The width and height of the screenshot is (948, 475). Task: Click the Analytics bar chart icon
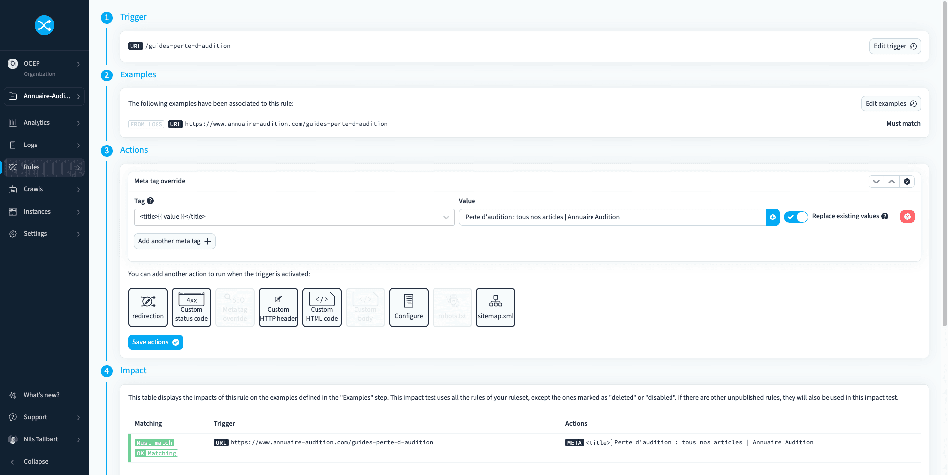[x=13, y=123]
